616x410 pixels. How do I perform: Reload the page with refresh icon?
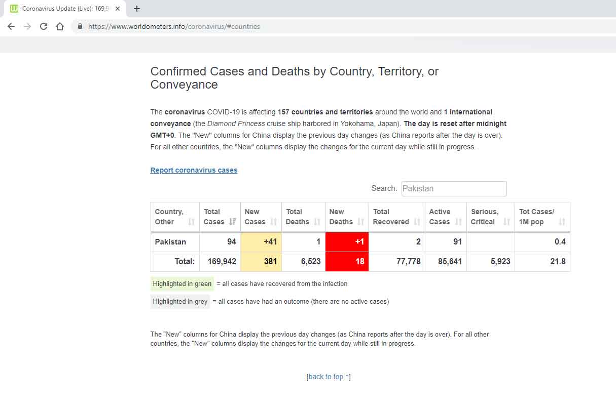click(44, 26)
